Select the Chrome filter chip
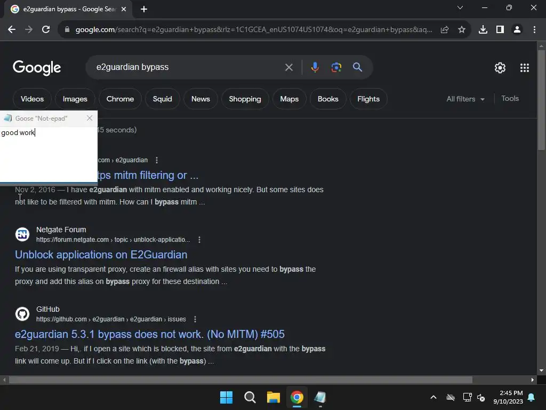Screen dimensions: 546x410 [120, 99]
